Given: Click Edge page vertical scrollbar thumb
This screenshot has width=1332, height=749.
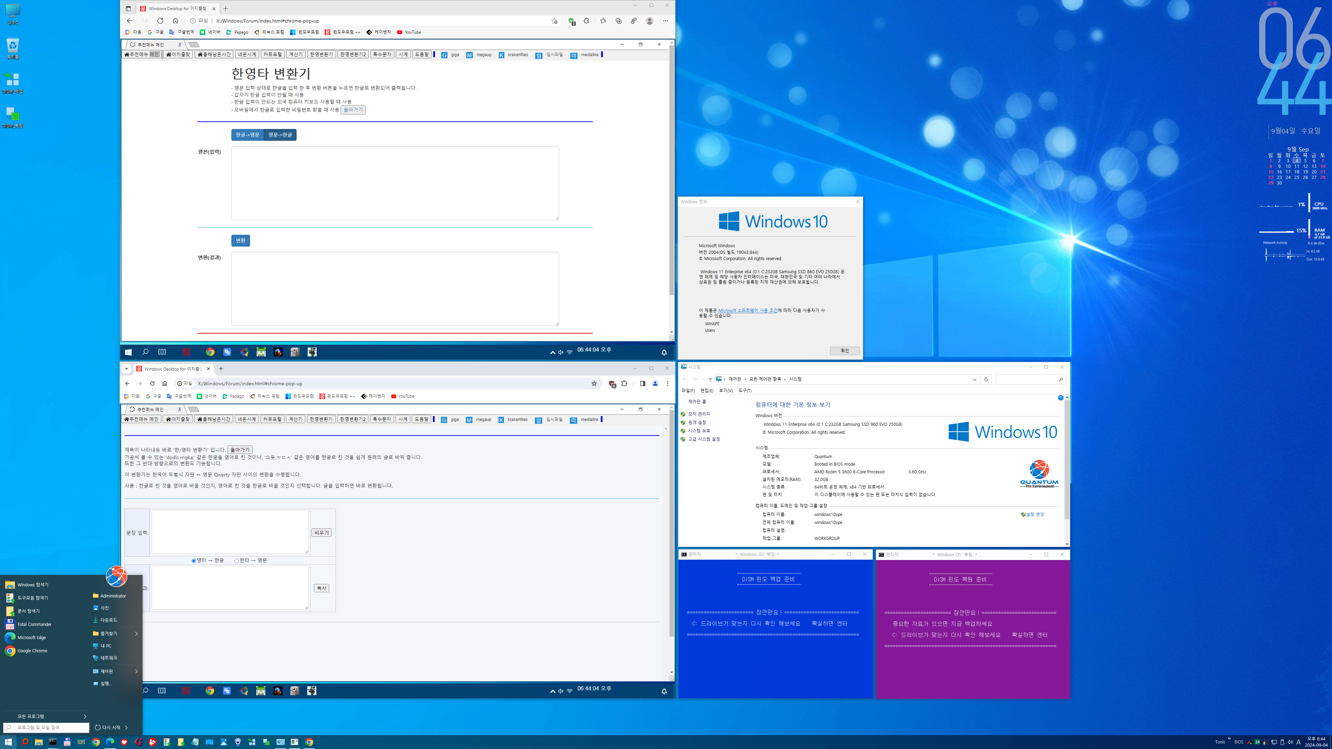Looking at the screenshot, I should [671, 171].
